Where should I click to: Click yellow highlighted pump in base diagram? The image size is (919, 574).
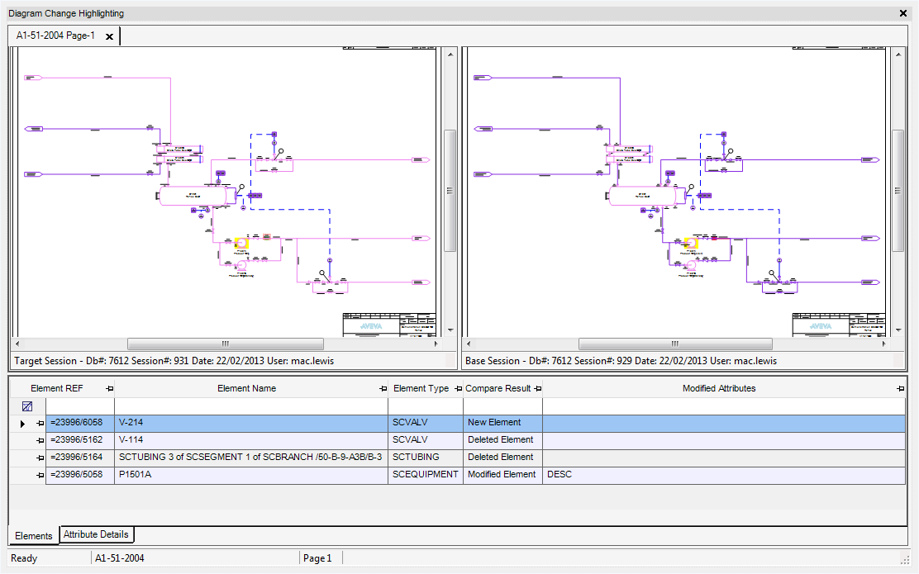pos(691,243)
